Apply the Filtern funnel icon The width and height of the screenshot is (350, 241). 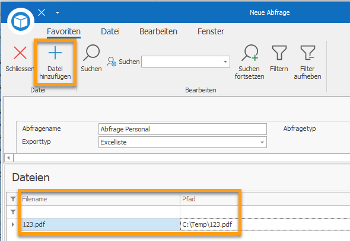click(x=279, y=53)
